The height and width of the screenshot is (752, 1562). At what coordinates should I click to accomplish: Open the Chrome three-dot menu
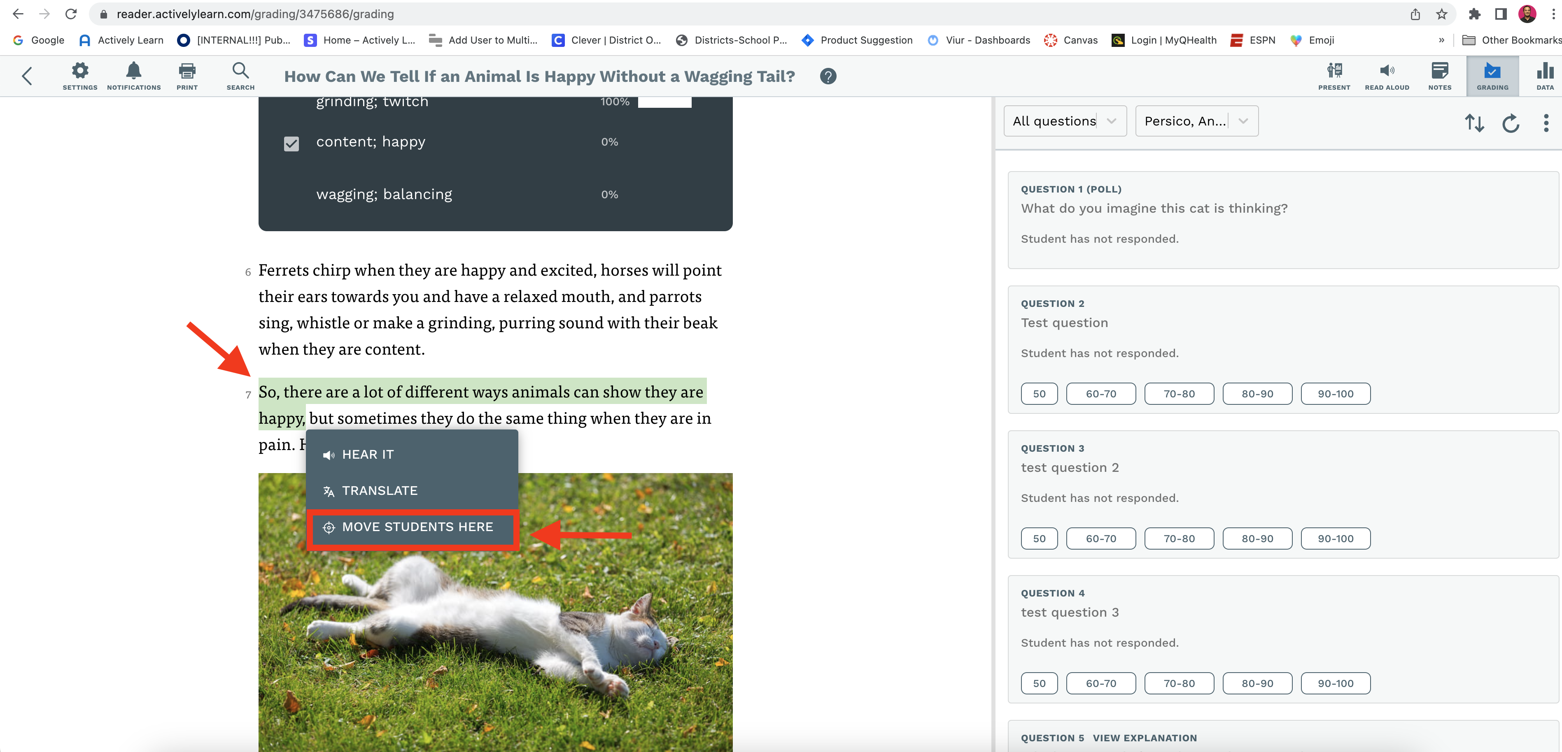(1553, 14)
